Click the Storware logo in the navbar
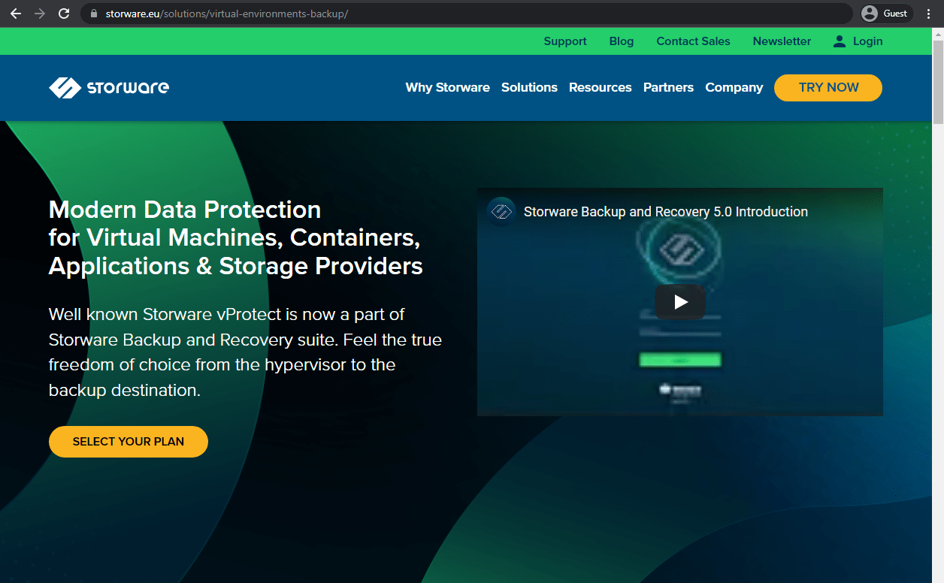Image resolution: width=944 pixels, height=583 pixels. 108,87
